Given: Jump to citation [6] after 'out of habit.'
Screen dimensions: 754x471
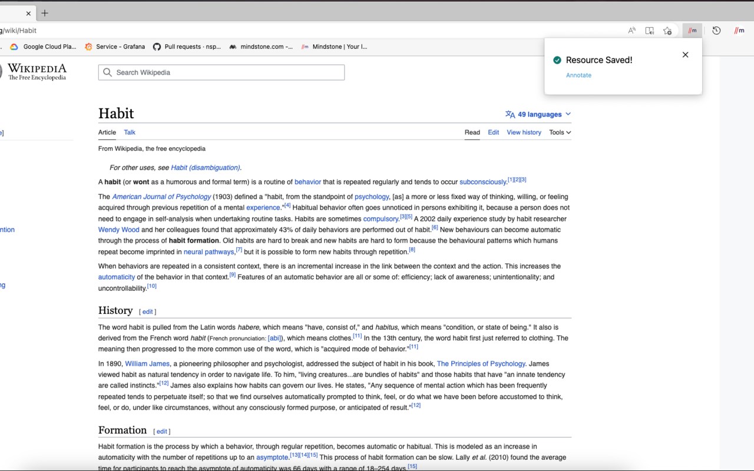Looking at the screenshot, I should (x=435, y=227).
